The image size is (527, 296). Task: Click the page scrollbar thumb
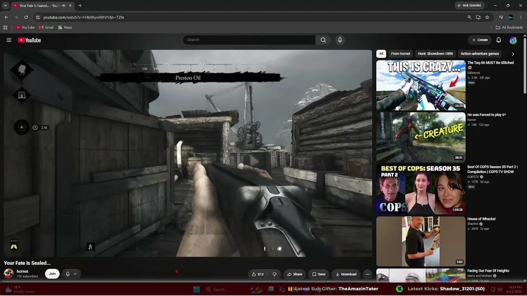pyautogui.click(x=525, y=66)
